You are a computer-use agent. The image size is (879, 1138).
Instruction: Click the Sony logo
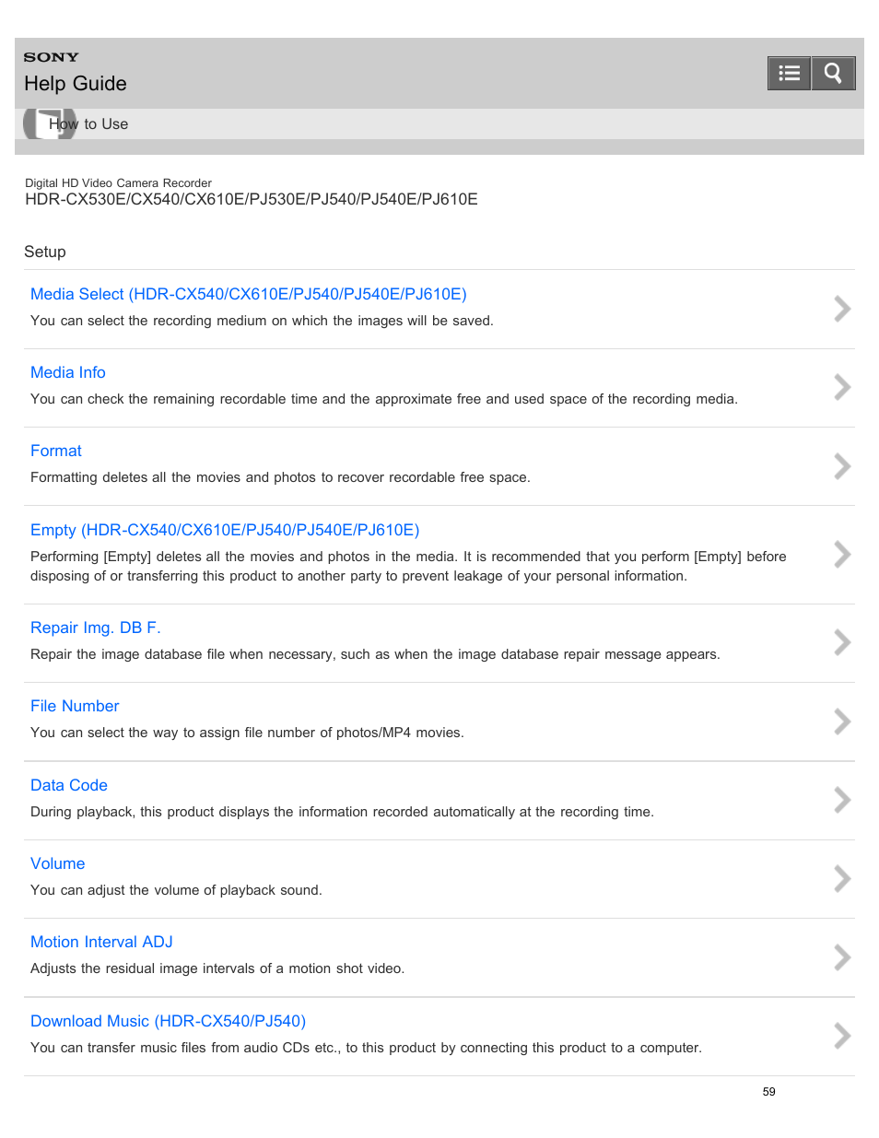52,57
